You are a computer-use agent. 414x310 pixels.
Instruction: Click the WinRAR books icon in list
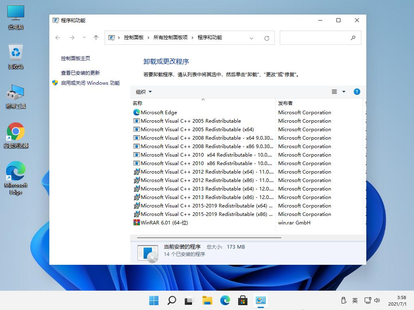[x=137, y=222]
